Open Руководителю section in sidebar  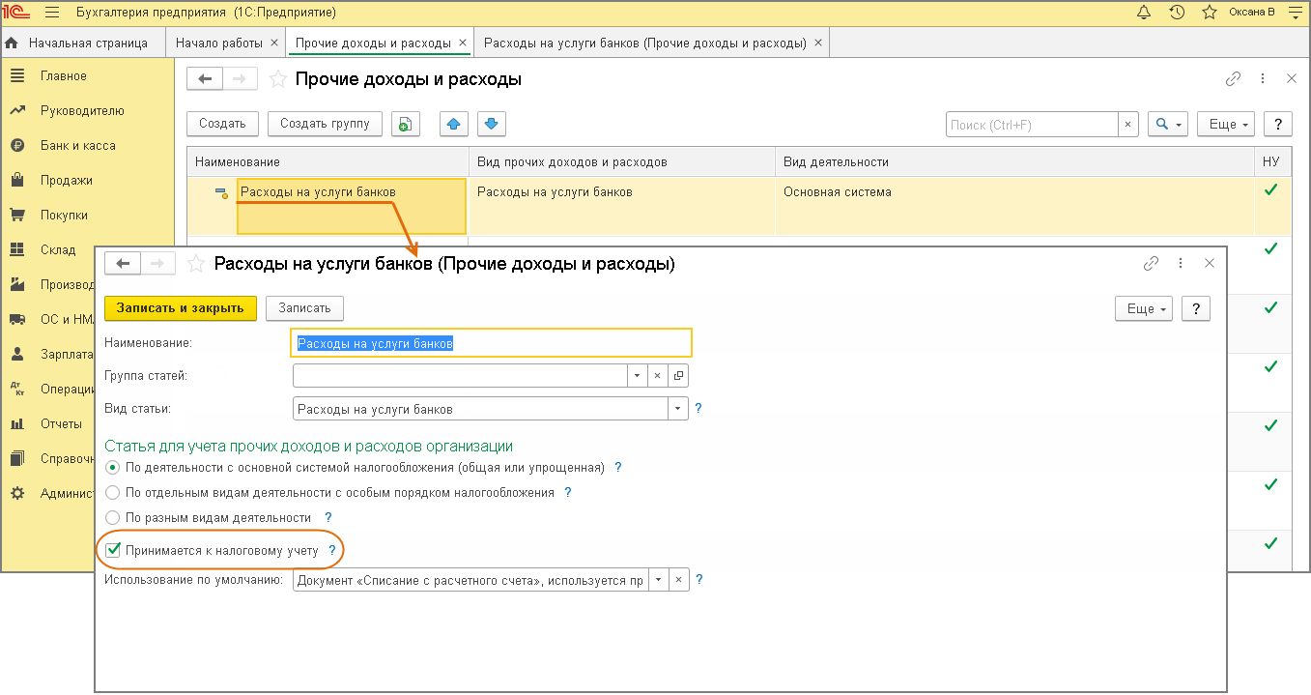click(82, 111)
